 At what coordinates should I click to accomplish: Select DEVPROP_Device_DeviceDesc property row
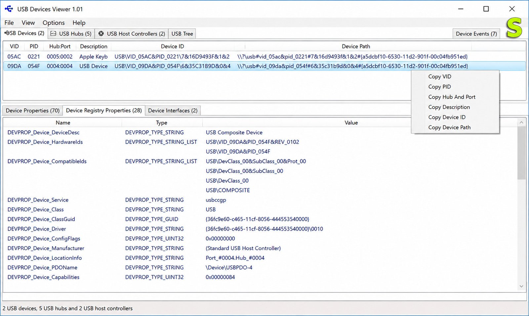click(260, 132)
